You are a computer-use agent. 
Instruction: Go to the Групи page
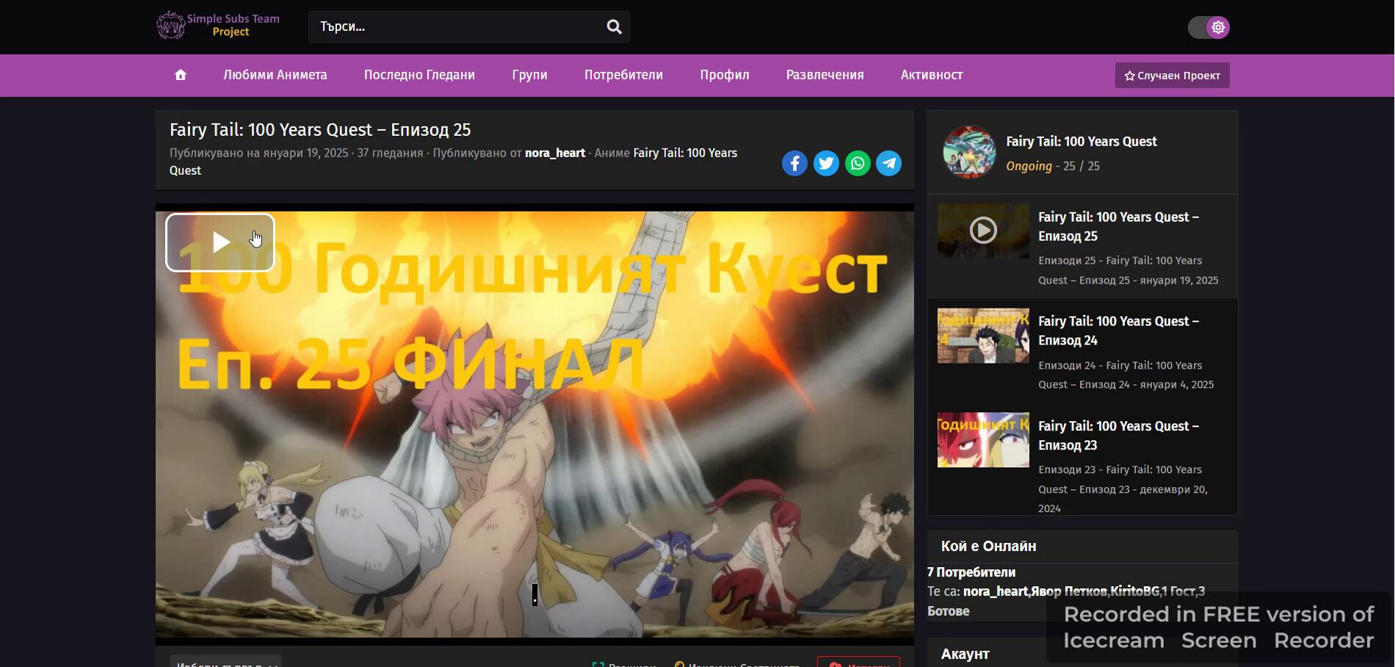pyautogui.click(x=529, y=75)
